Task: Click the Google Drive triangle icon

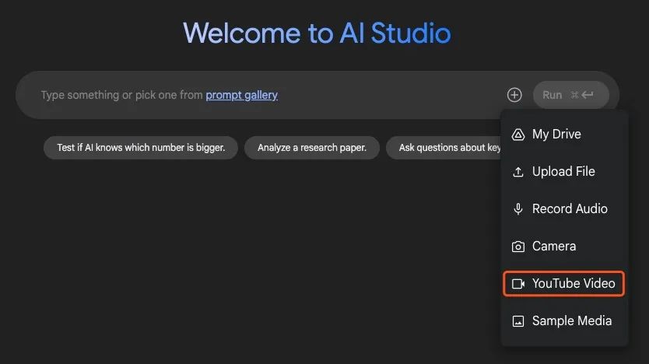Action: pyautogui.click(x=517, y=135)
